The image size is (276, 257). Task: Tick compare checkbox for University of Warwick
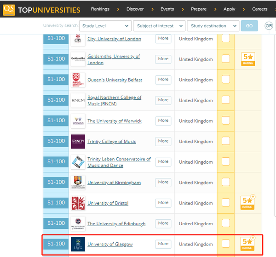[226, 120]
